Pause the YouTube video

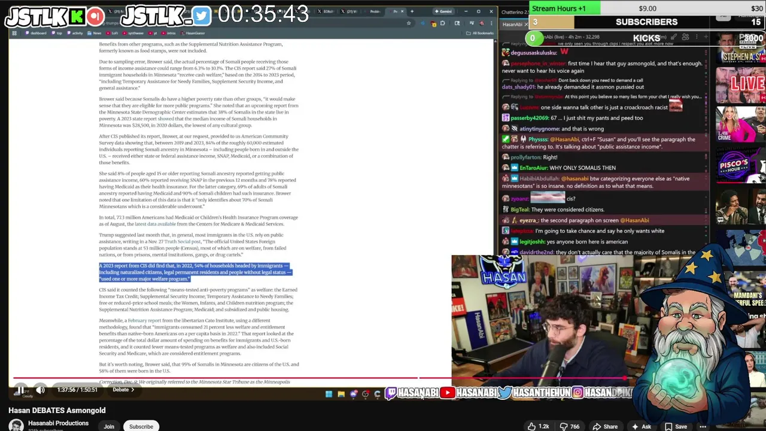tap(20, 390)
